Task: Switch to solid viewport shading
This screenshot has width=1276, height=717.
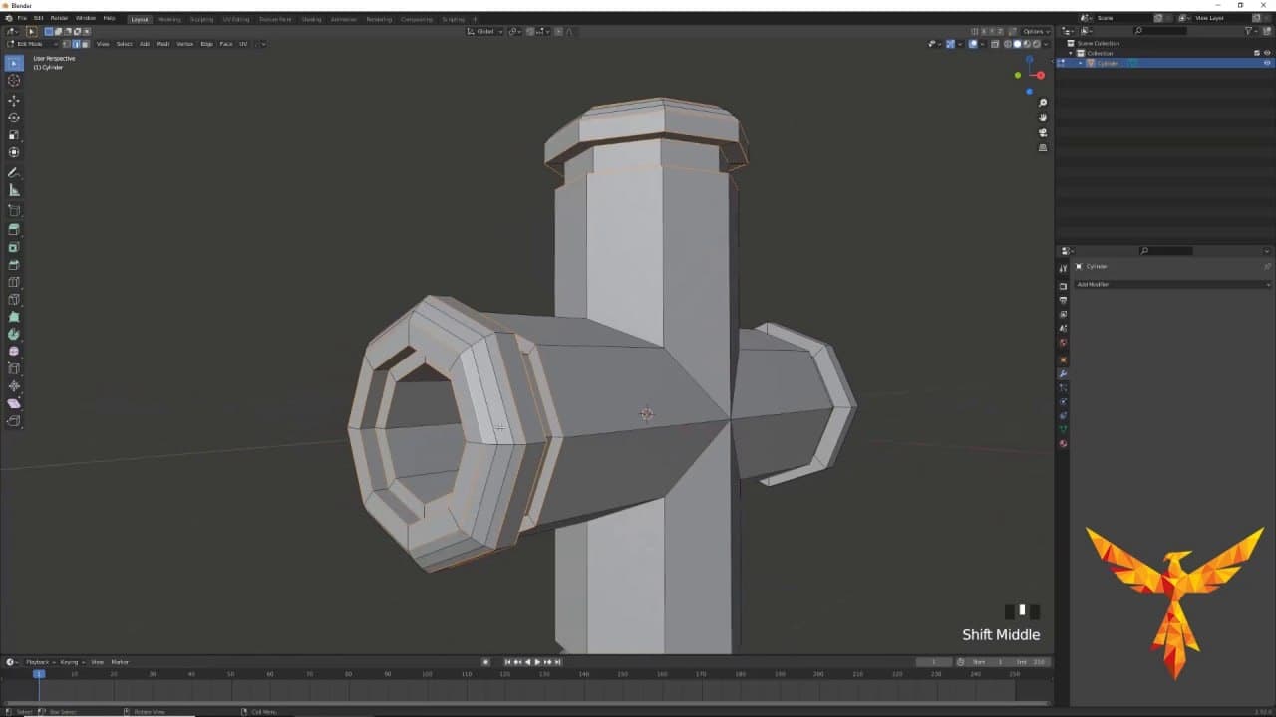Action: pos(1017,44)
